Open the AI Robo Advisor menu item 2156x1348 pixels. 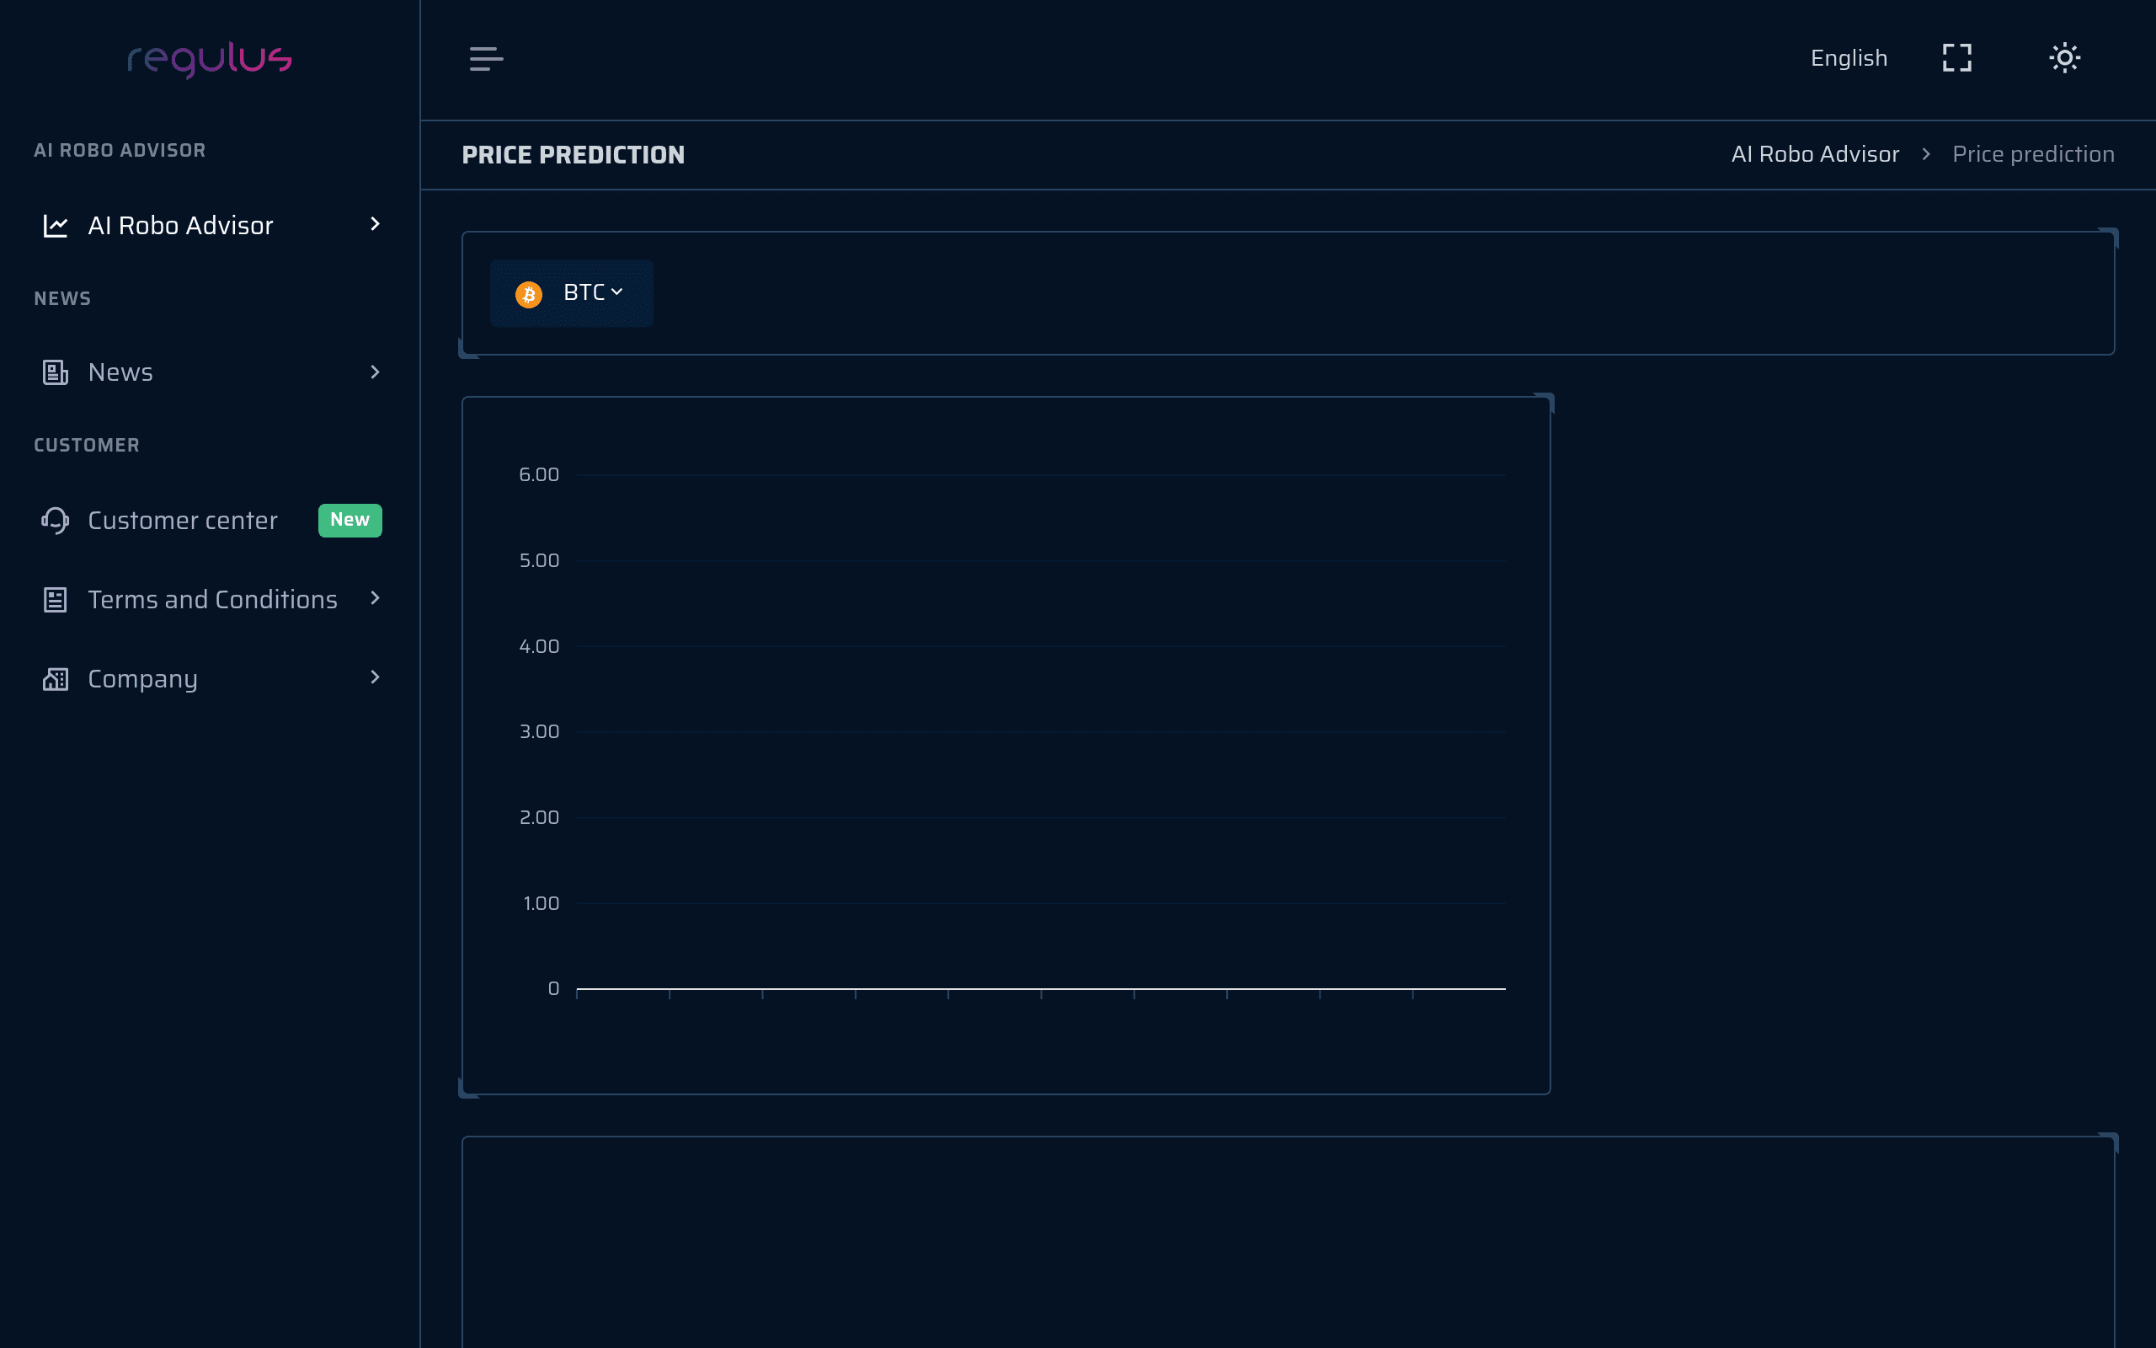(x=211, y=226)
